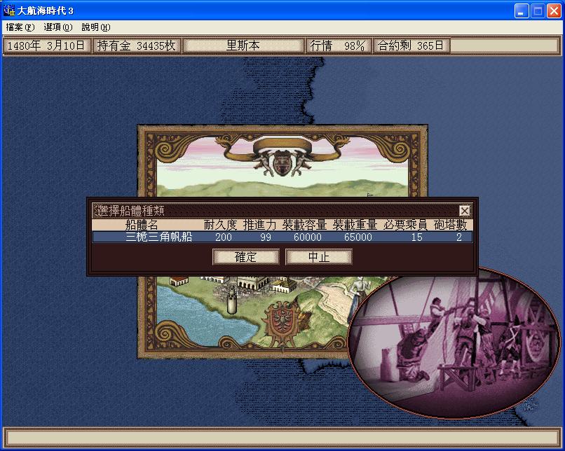This screenshot has width=565, height=451.
Task: Click the propulsion value 99
Action: click(x=266, y=237)
